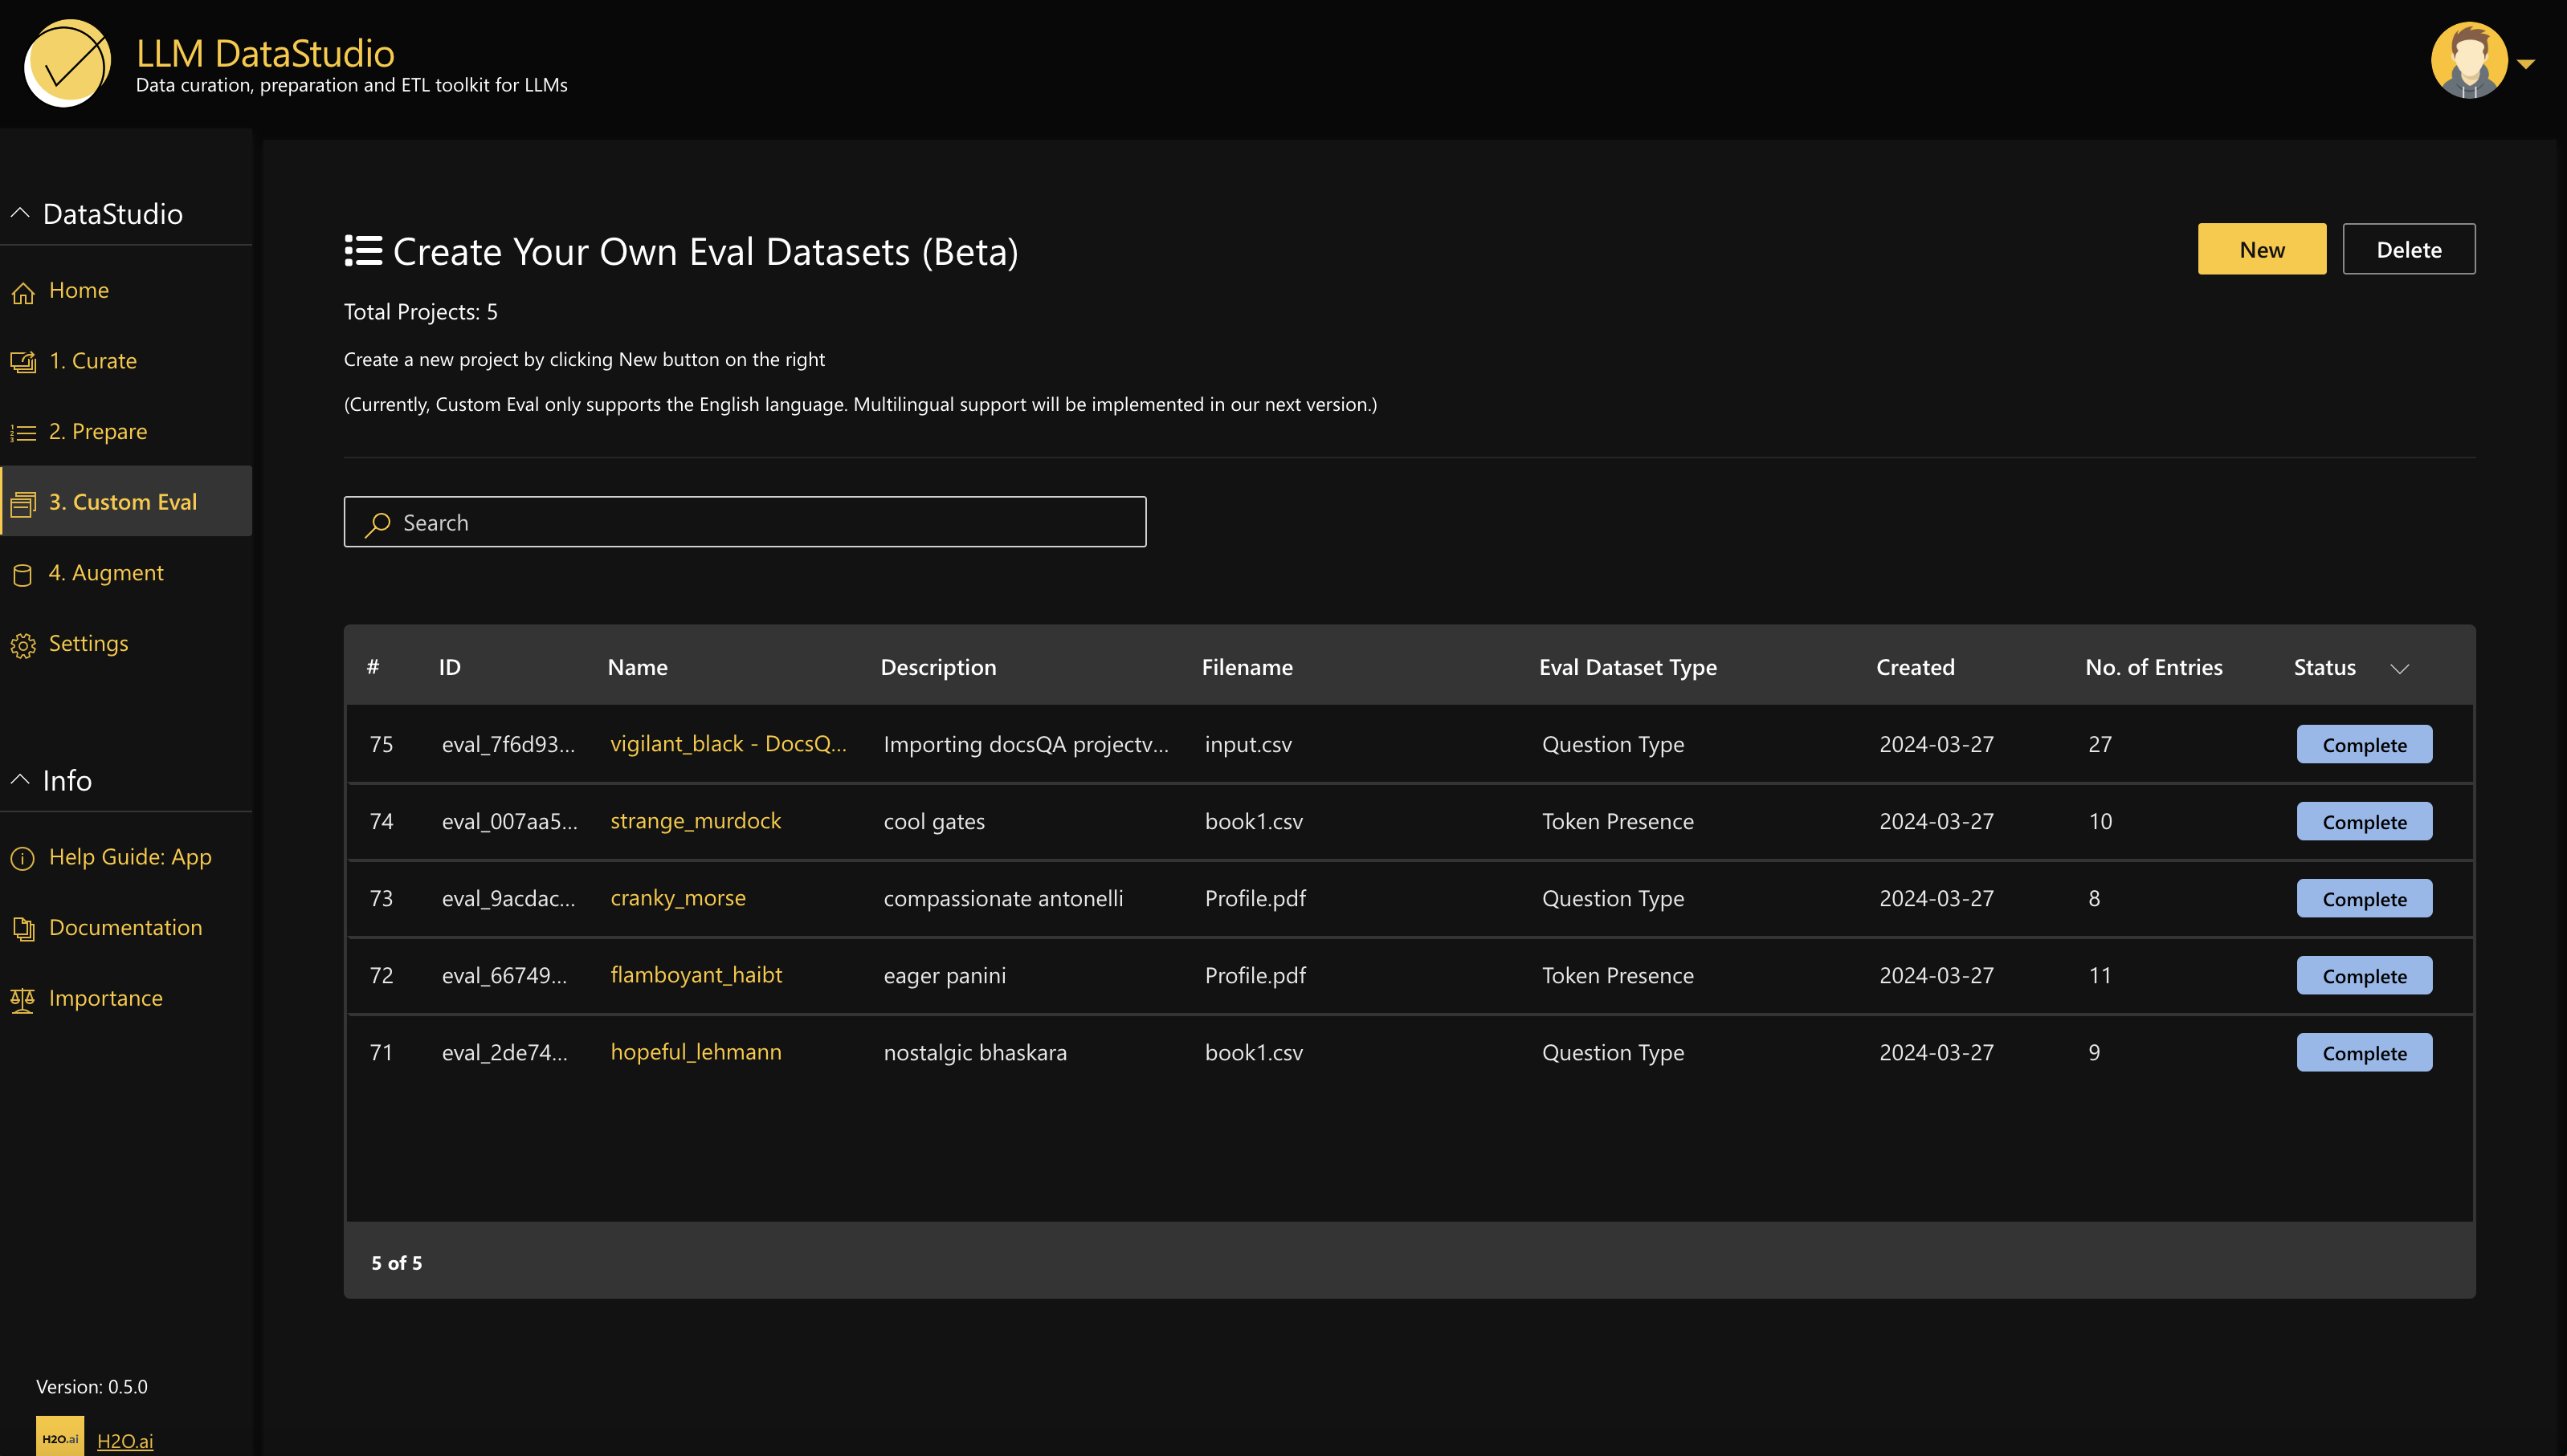The width and height of the screenshot is (2567, 1456).
Task: Click the Importance scales icon
Action: click(x=23, y=999)
